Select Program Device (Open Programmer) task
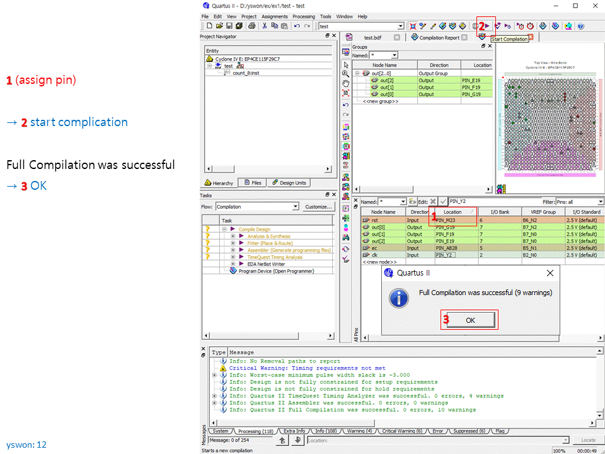 click(276, 271)
